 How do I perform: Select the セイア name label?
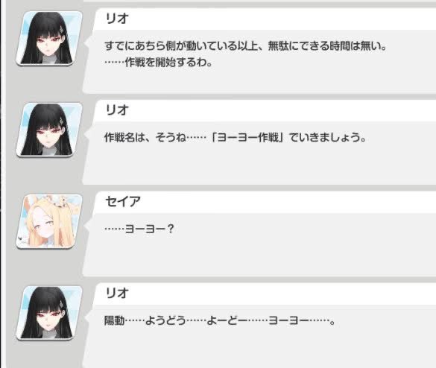point(123,202)
